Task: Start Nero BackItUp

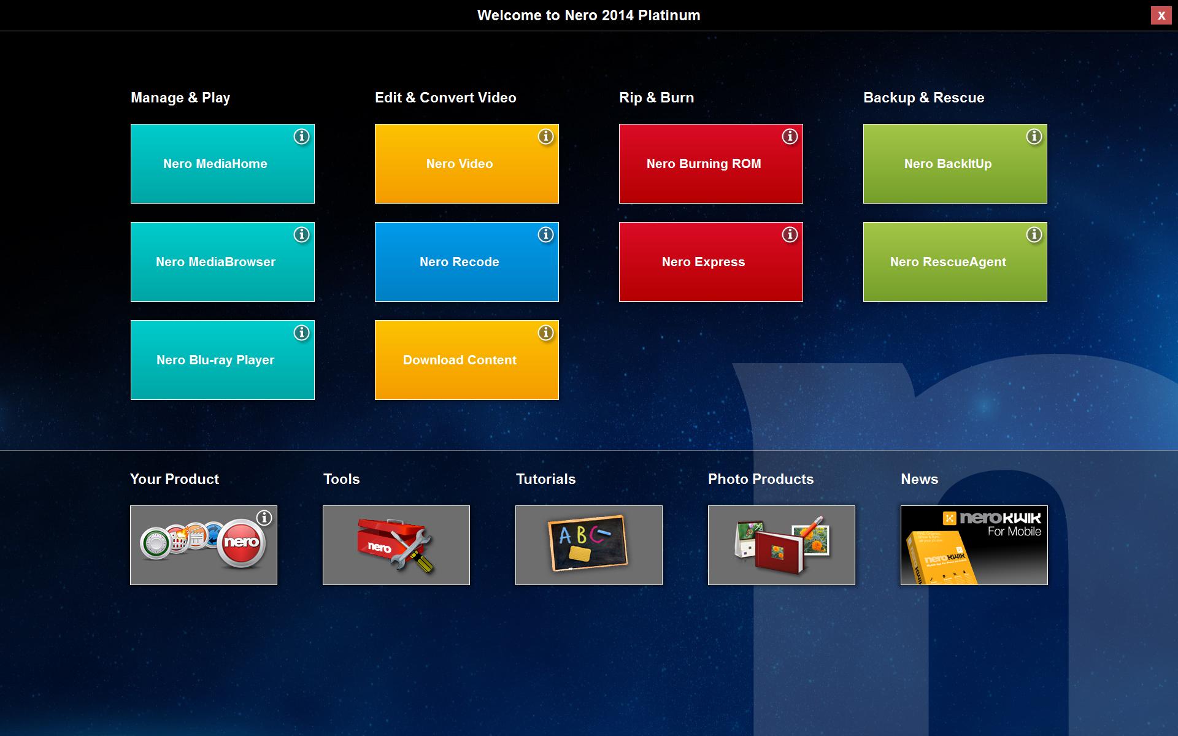Action: (955, 164)
